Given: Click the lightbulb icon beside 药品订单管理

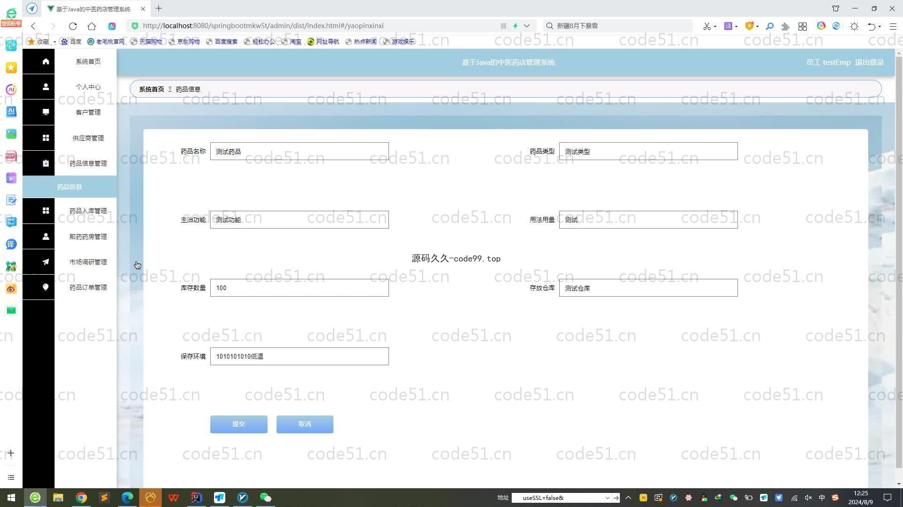Looking at the screenshot, I should coord(46,287).
